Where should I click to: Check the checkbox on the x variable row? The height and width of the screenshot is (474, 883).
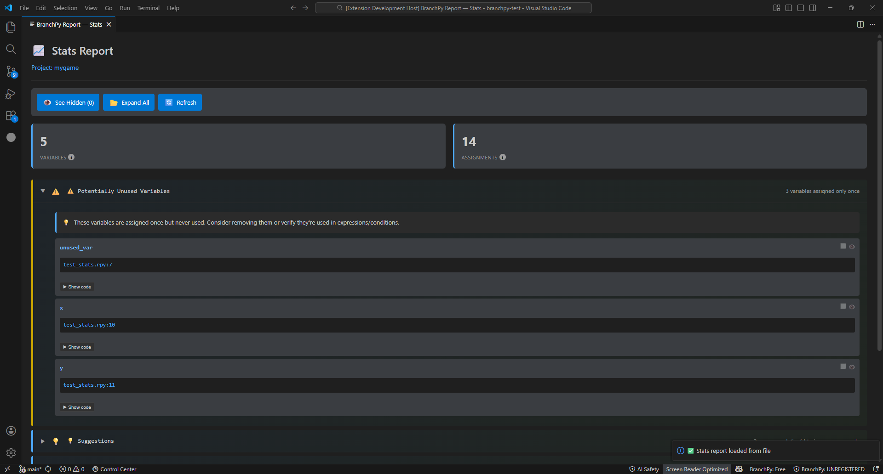(x=843, y=306)
